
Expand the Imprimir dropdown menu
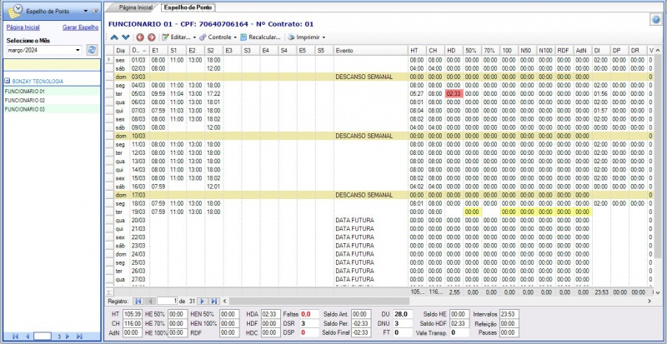point(323,37)
